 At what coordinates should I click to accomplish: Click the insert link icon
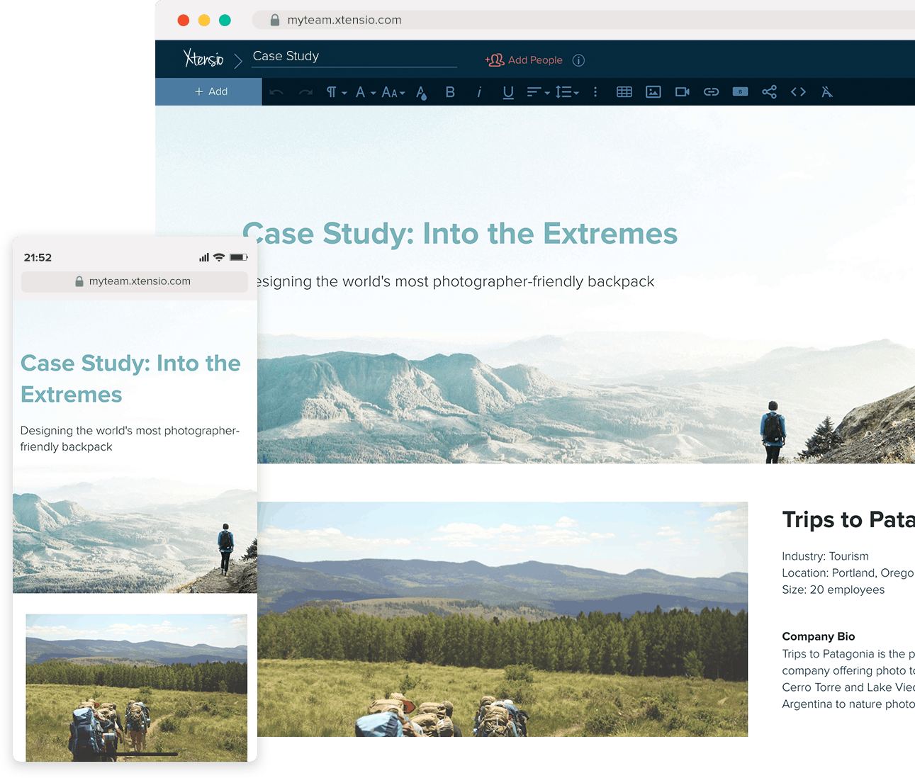point(711,91)
